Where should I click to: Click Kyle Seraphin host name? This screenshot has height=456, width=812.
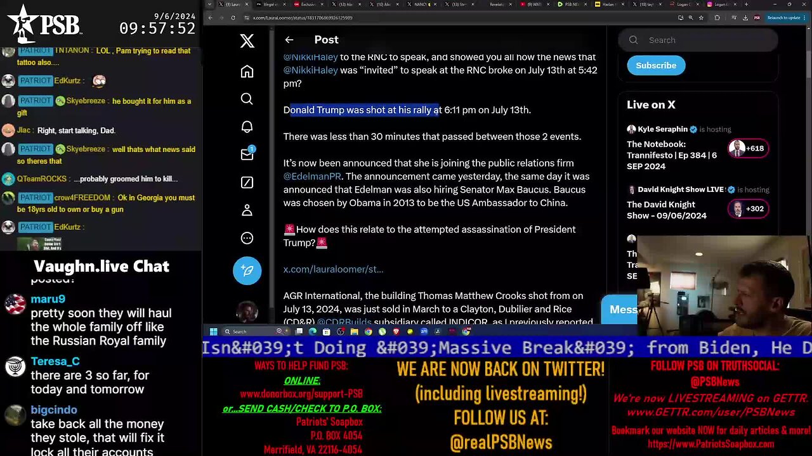(662, 129)
